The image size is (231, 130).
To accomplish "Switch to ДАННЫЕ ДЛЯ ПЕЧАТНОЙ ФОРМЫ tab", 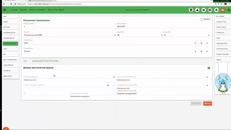I will 45,61.
